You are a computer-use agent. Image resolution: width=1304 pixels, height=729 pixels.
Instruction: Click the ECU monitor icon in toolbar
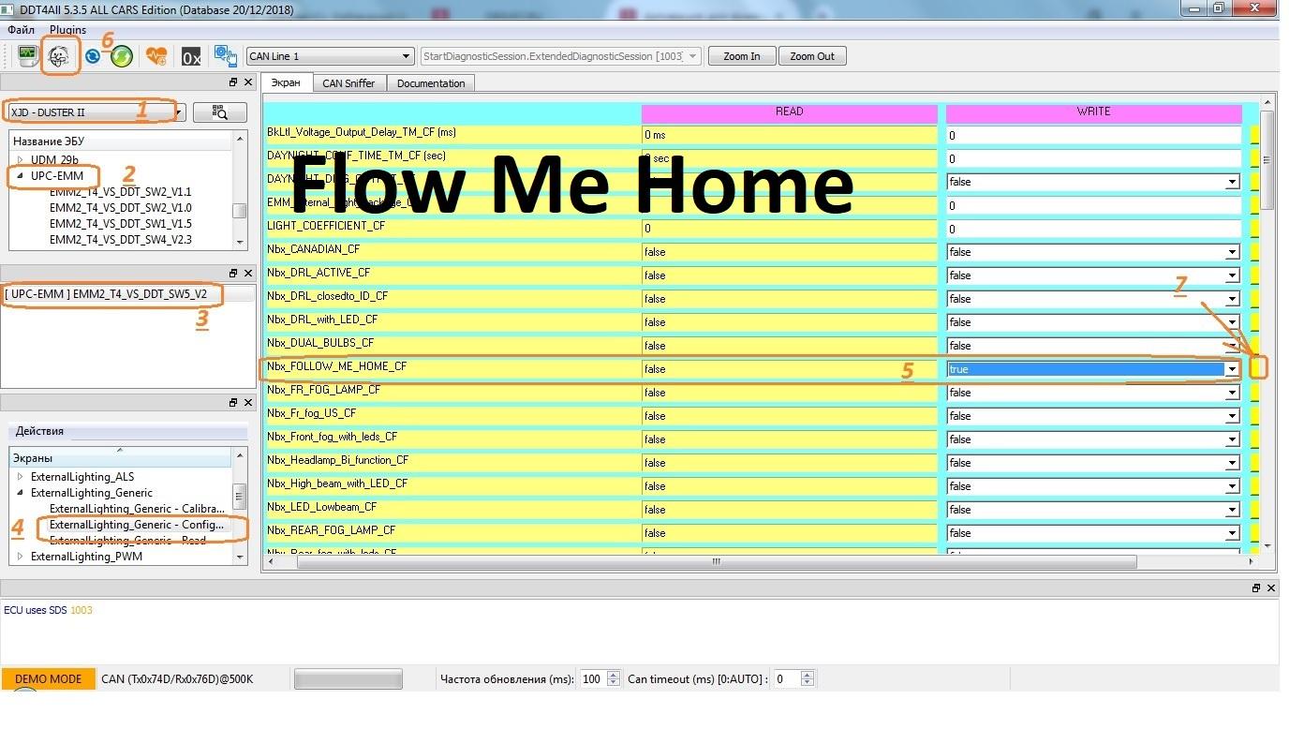pos(27,56)
